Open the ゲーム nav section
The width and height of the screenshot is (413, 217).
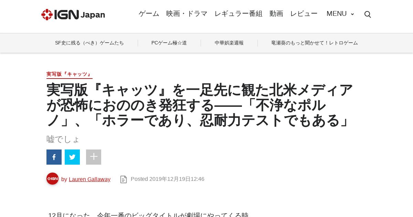(x=149, y=14)
